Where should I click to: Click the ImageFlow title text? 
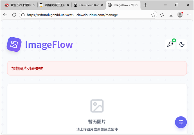coord(49,45)
